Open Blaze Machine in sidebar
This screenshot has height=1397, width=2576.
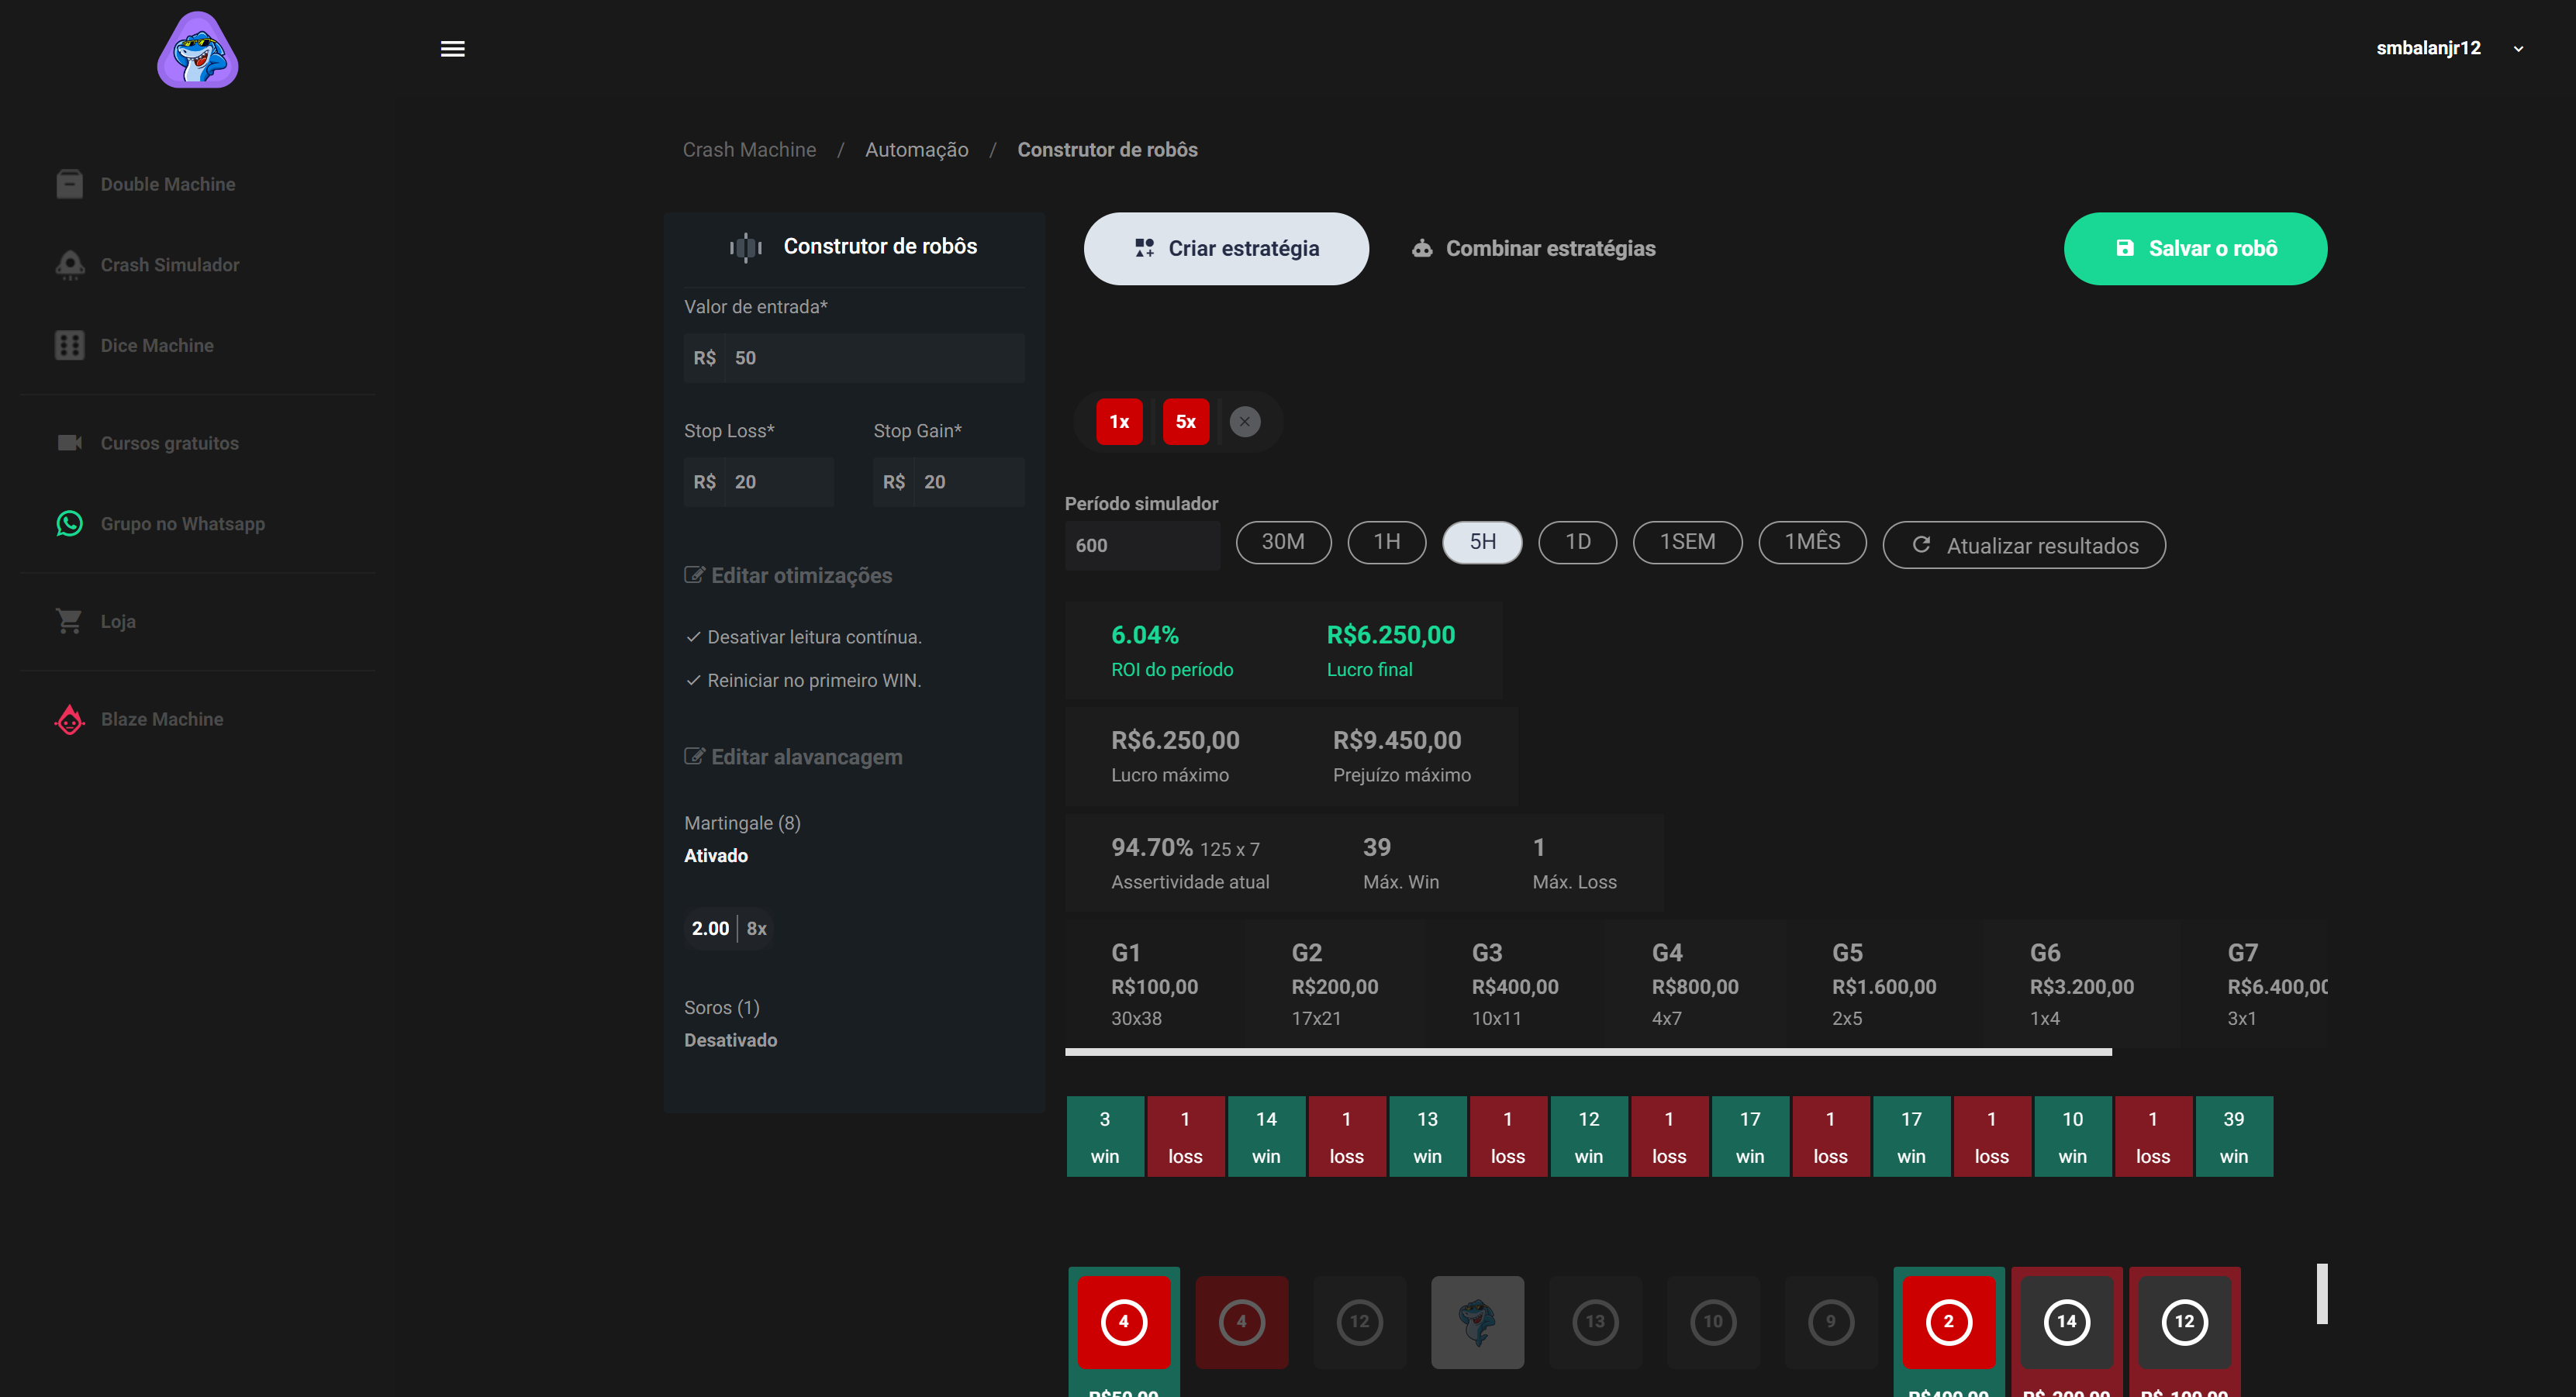pyautogui.click(x=161, y=719)
